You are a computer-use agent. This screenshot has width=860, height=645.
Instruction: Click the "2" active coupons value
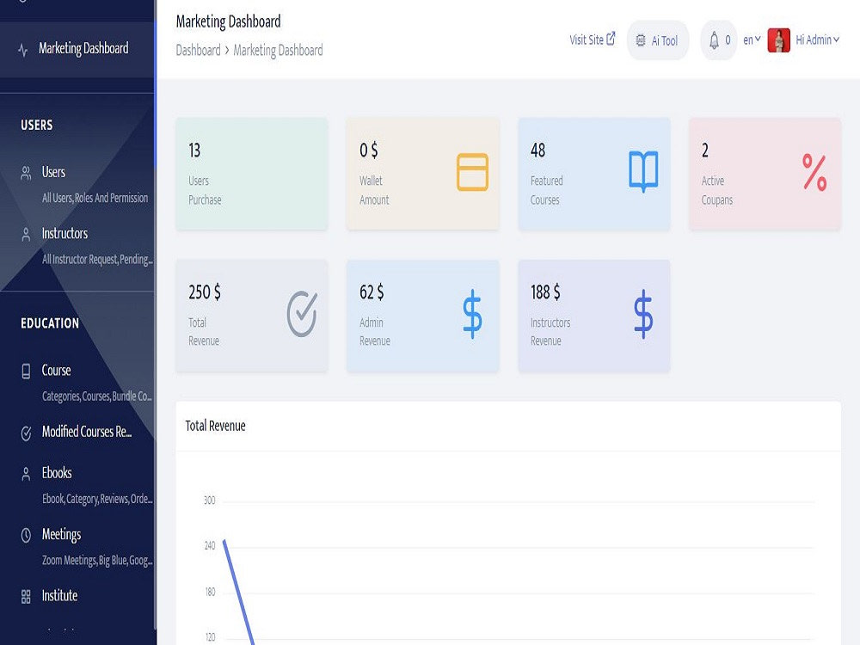[705, 150]
